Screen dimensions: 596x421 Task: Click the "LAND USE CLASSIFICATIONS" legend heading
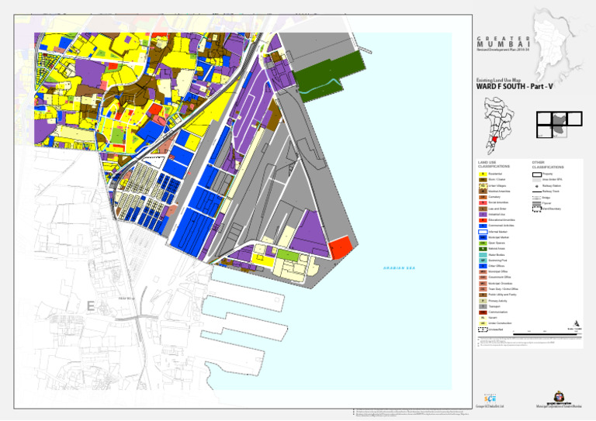(x=494, y=164)
